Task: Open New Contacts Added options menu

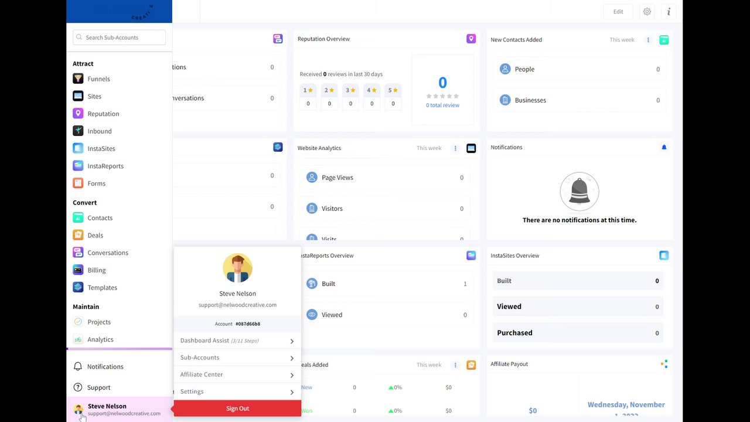Action: coord(648,40)
